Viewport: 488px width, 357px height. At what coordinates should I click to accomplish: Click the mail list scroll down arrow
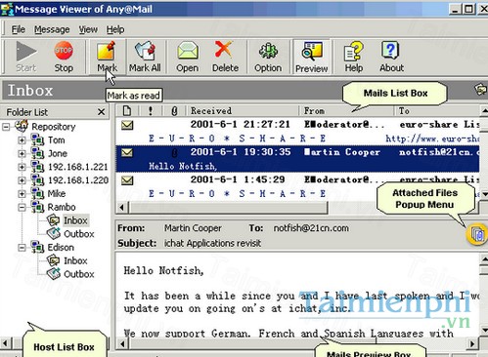pyautogui.click(x=484, y=194)
